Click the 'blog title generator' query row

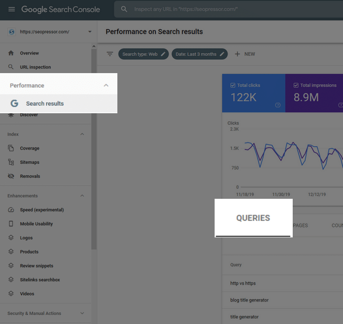(283, 300)
